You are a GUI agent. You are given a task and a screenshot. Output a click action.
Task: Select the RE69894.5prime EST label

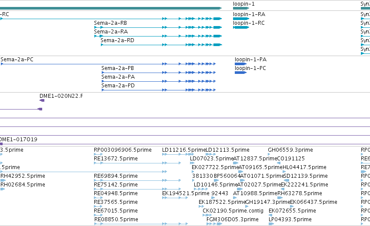(x=116, y=176)
